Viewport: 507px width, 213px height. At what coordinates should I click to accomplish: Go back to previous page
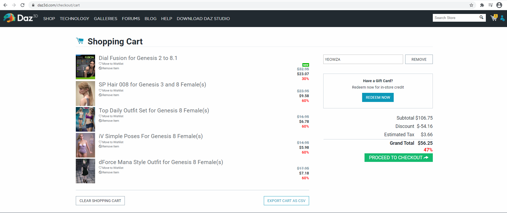(5, 5)
